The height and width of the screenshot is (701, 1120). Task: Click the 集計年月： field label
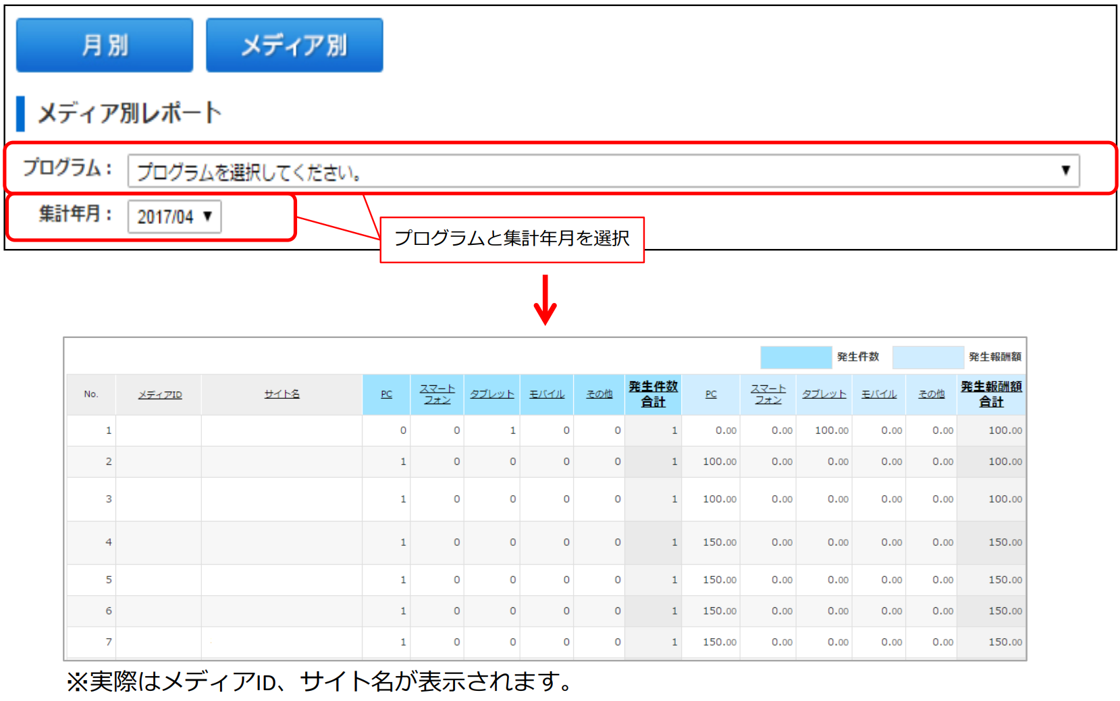75,214
